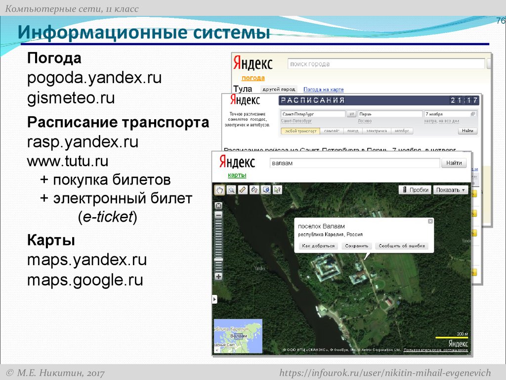Click the round locate button above the zoom slider
506x380 pixels.
[218, 205]
